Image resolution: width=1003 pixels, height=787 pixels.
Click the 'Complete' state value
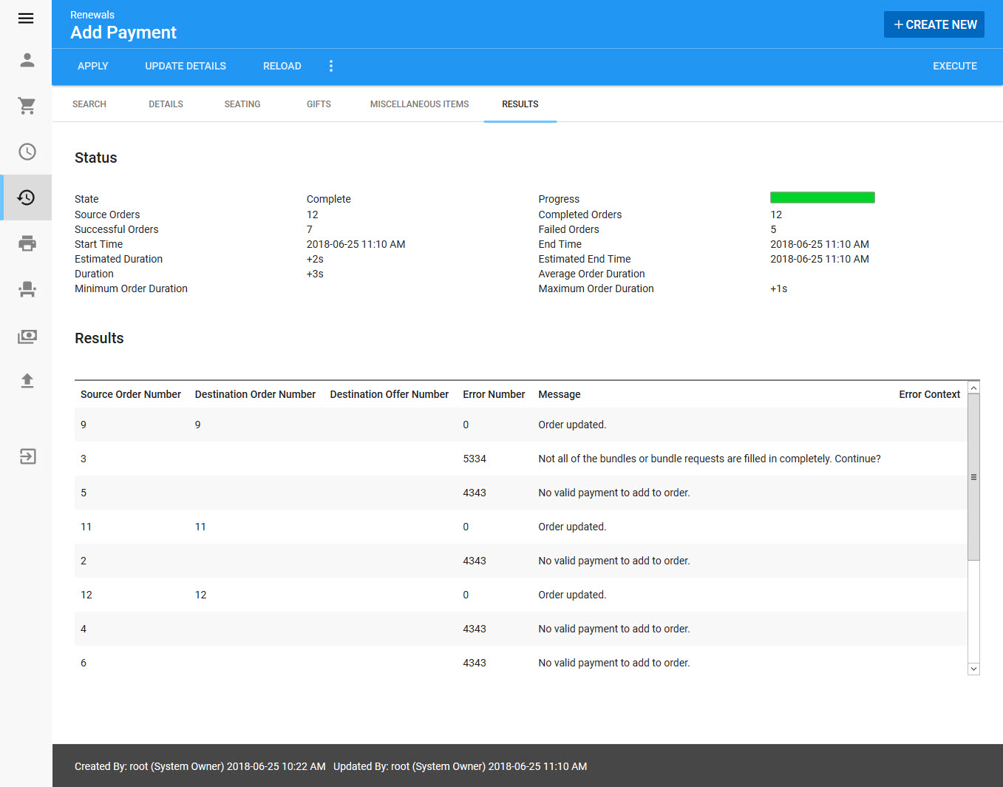(x=329, y=199)
